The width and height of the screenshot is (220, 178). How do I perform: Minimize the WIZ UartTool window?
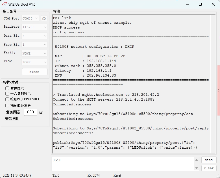[x=187, y=5]
